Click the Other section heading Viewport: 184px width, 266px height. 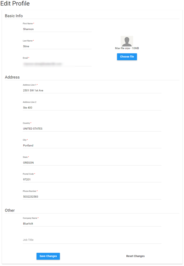(x=10, y=210)
